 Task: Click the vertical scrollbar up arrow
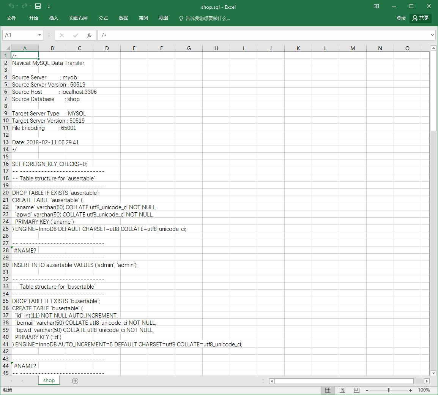tap(433, 48)
